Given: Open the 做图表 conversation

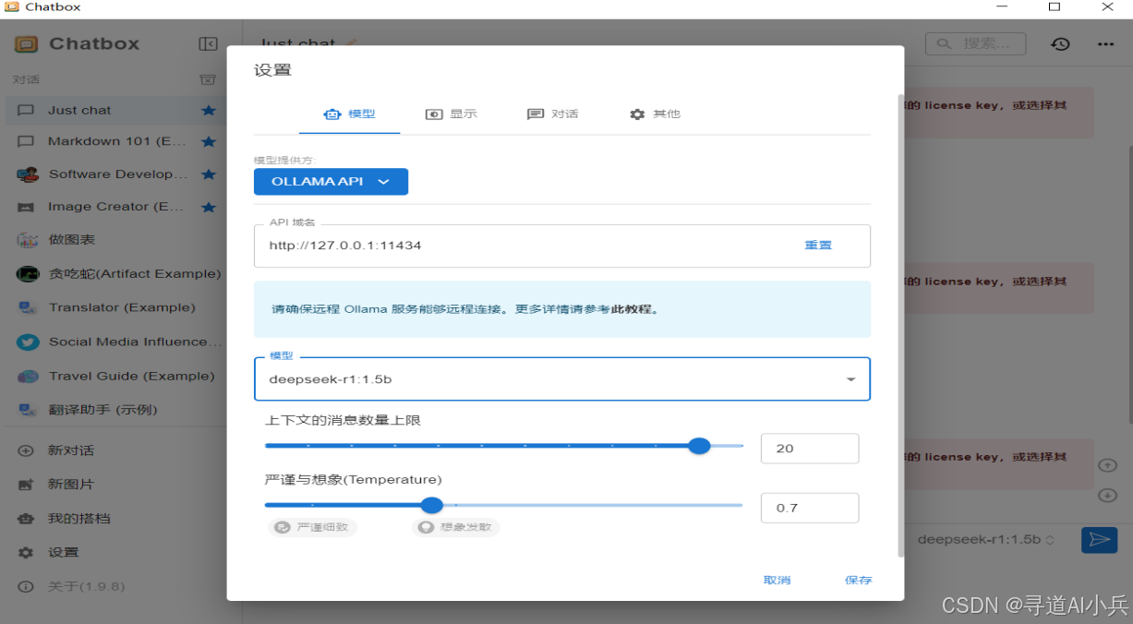Looking at the screenshot, I should point(115,240).
